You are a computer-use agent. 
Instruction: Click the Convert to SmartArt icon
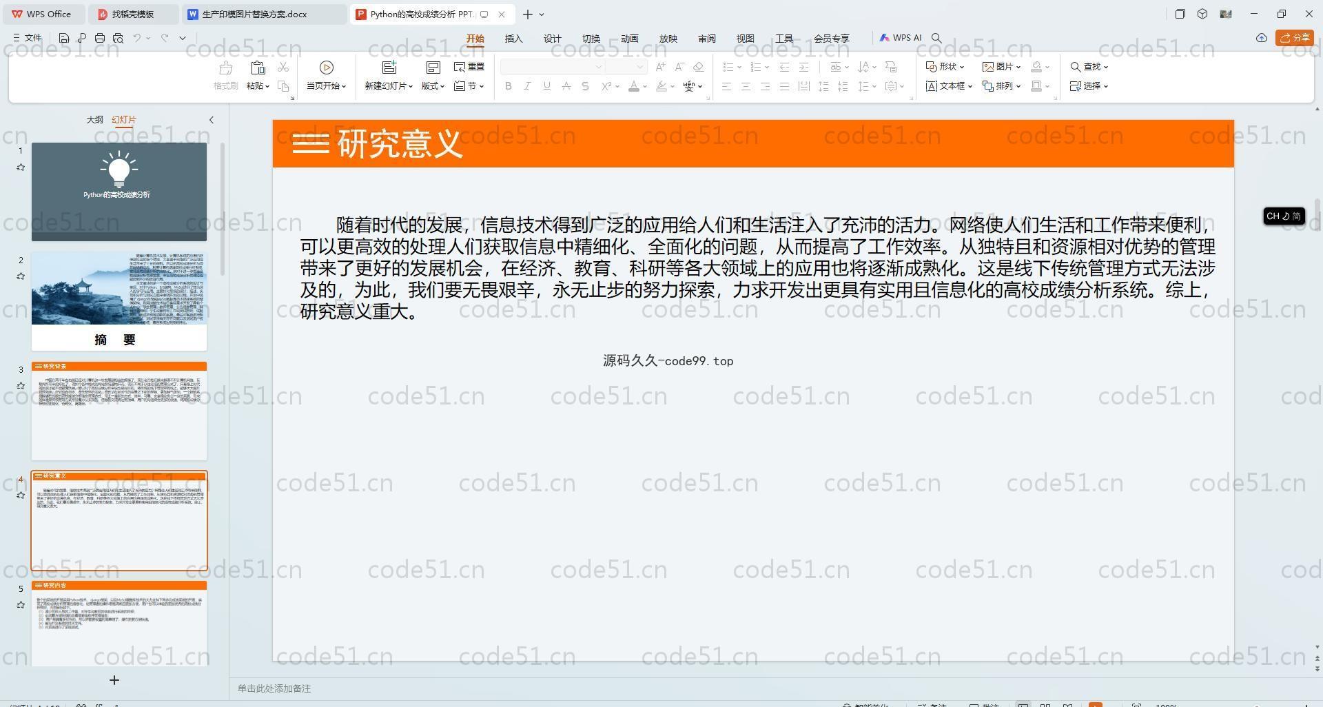[891, 67]
